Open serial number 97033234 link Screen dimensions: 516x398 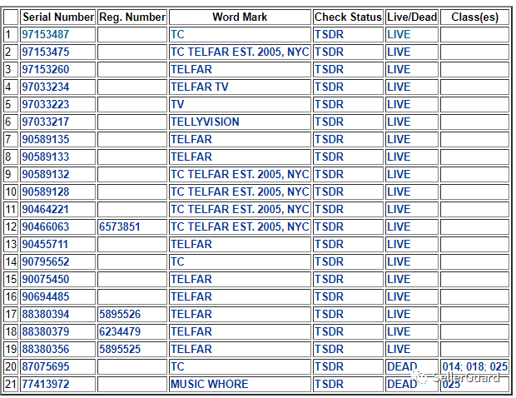(x=46, y=87)
